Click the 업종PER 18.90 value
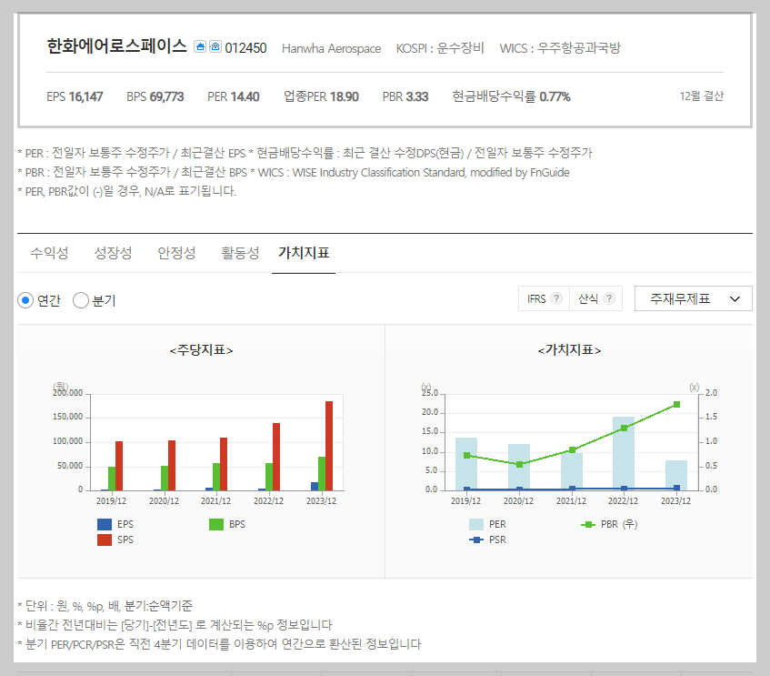Image resolution: width=770 pixels, height=676 pixels. tap(321, 96)
